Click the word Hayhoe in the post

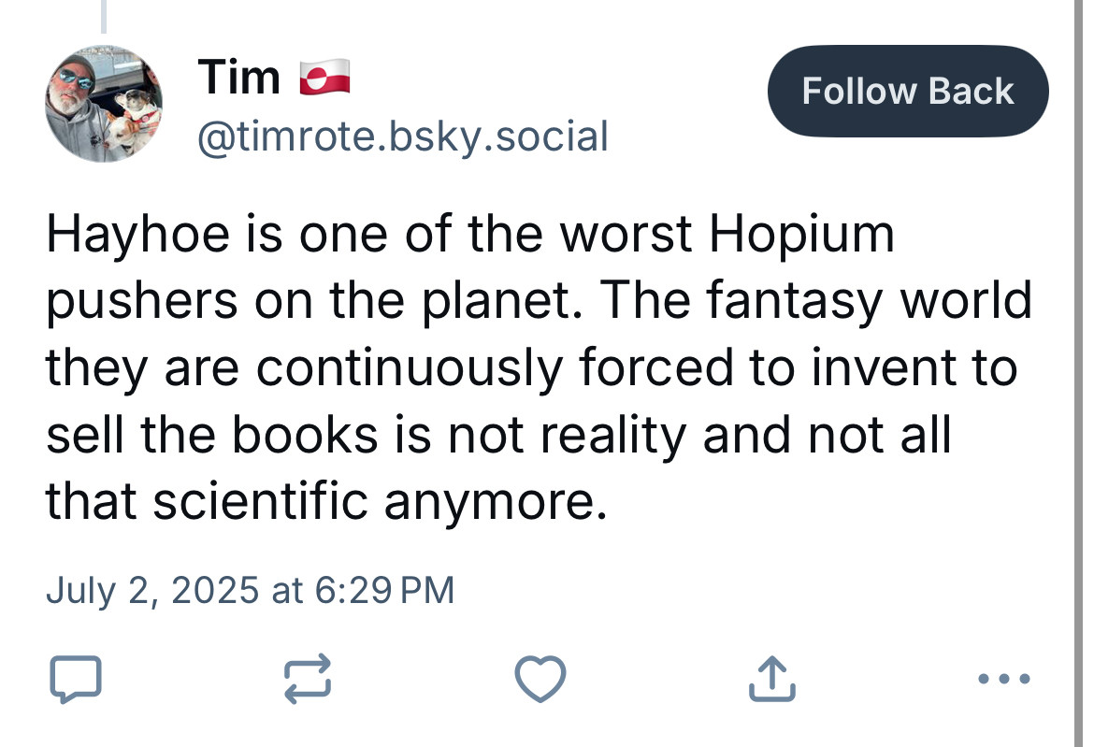pyautogui.click(x=138, y=235)
